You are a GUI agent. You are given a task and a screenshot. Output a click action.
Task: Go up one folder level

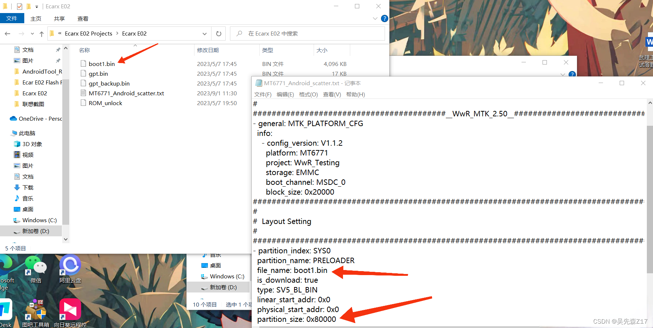[x=42, y=34]
